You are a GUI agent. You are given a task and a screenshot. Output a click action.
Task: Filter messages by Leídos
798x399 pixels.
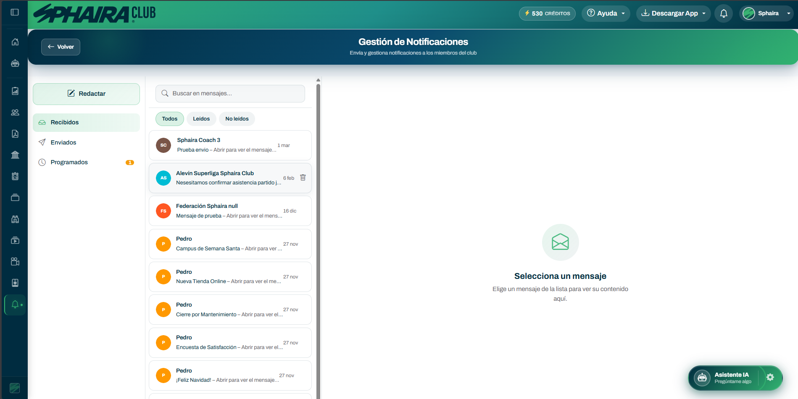(x=201, y=119)
